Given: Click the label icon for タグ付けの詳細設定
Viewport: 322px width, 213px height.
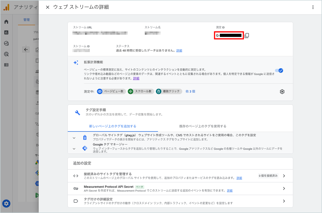Looking at the screenshot, I should [76, 201].
